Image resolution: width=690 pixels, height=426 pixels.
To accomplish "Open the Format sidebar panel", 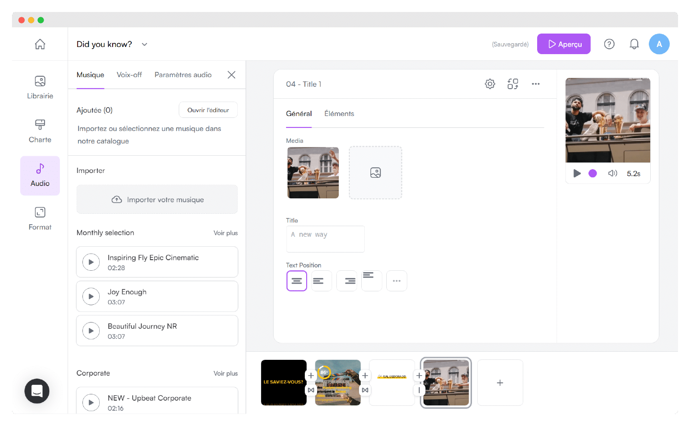I will [x=40, y=219].
